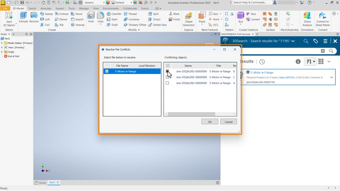Image resolution: width=340 pixels, height=191 pixels.
Task: Click Convert to Sheet Metal
Action: (x=323, y=19)
